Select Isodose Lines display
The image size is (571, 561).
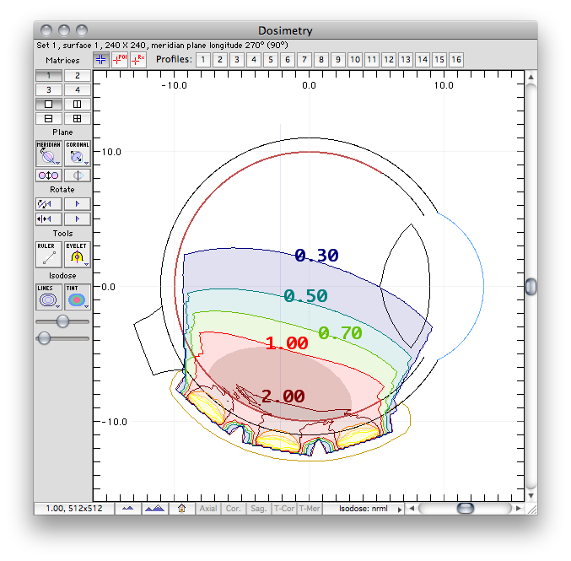(48, 297)
